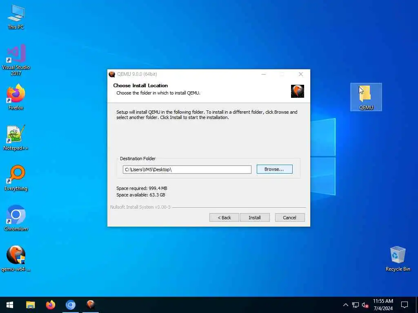Image resolution: width=418 pixels, height=313 pixels.
Task: Cancel the QEMU setup
Action: [290, 218]
